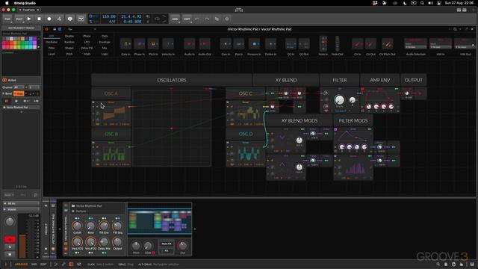Pick the Pressure In module icon
This screenshot has width=478, height=269.
click(254, 44)
